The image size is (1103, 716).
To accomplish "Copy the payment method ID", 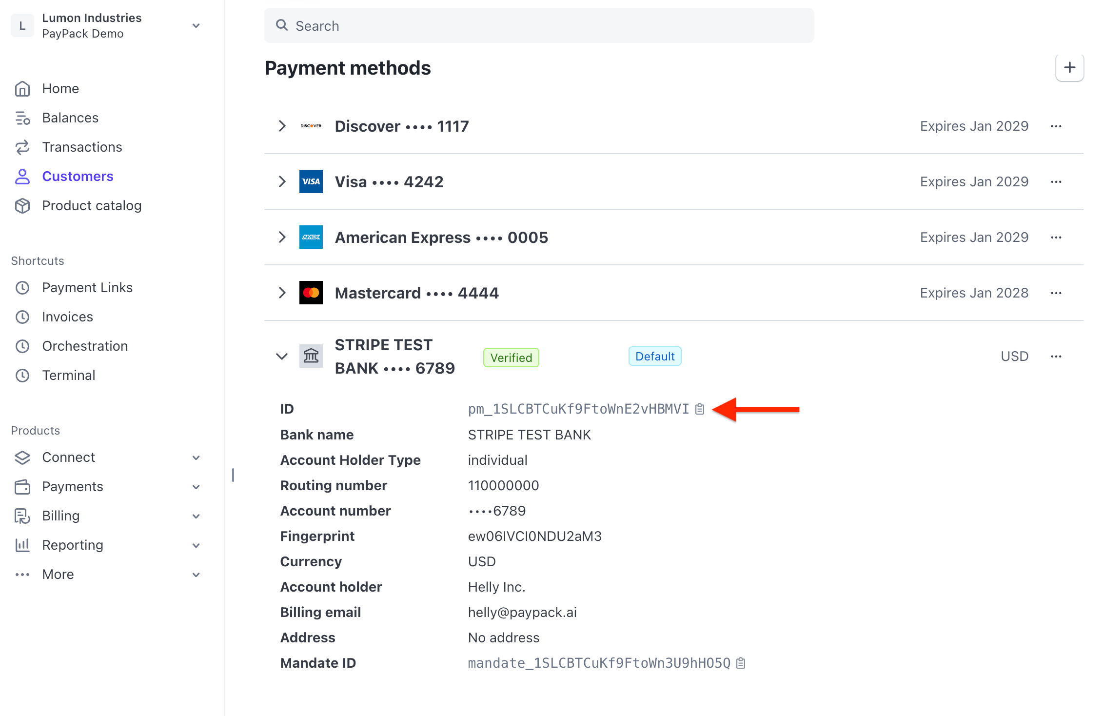I will (x=699, y=409).
